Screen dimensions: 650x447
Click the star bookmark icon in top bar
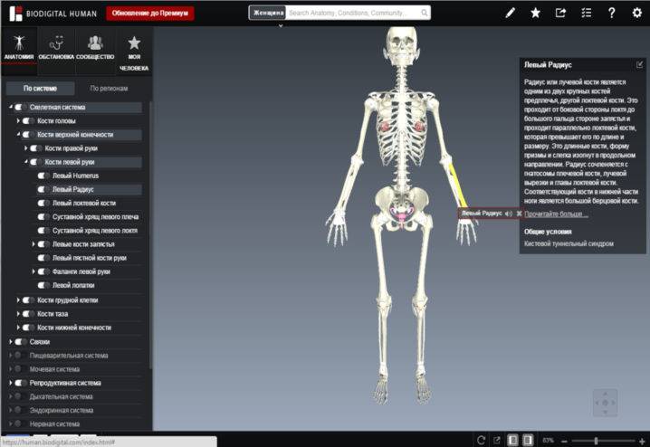[535, 13]
